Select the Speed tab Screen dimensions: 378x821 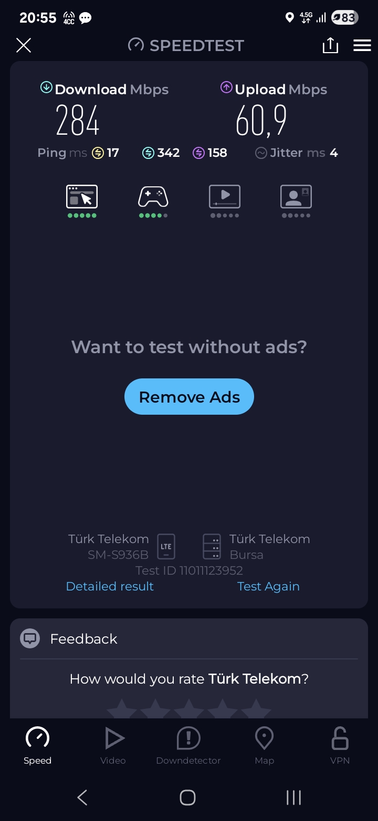tap(38, 746)
